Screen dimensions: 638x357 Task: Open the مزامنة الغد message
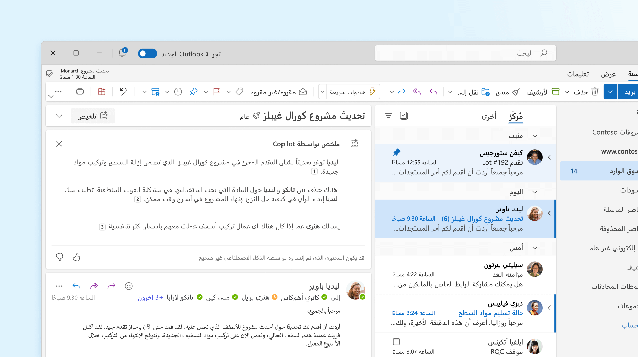[465, 275]
